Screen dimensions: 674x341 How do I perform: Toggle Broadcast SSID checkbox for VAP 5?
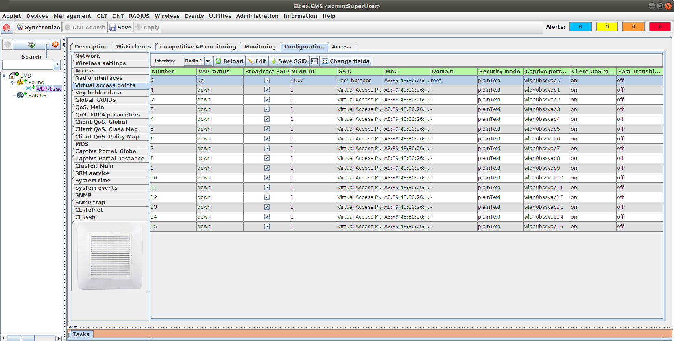(267, 129)
